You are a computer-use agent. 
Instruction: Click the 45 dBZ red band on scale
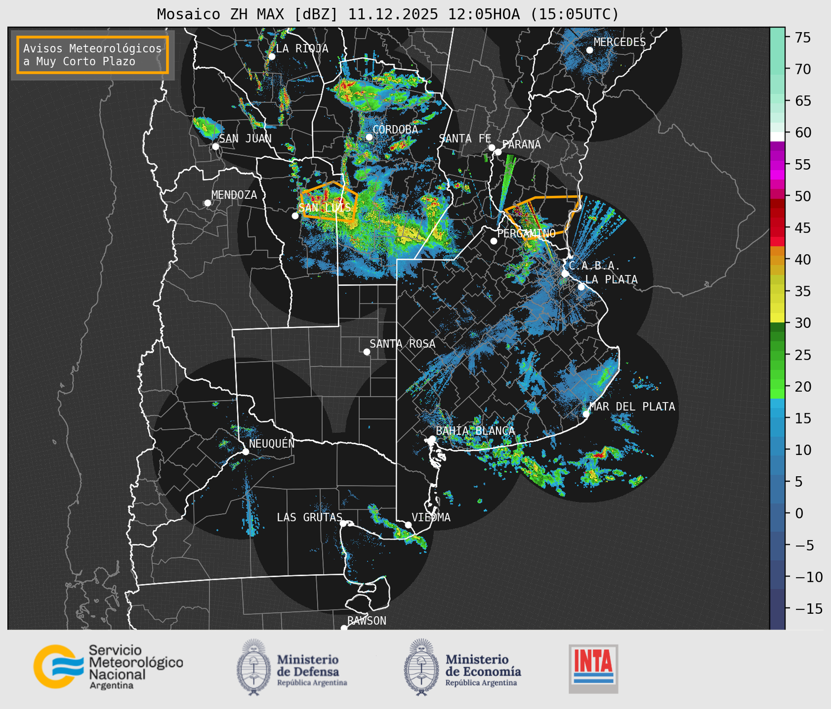[x=777, y=228]
